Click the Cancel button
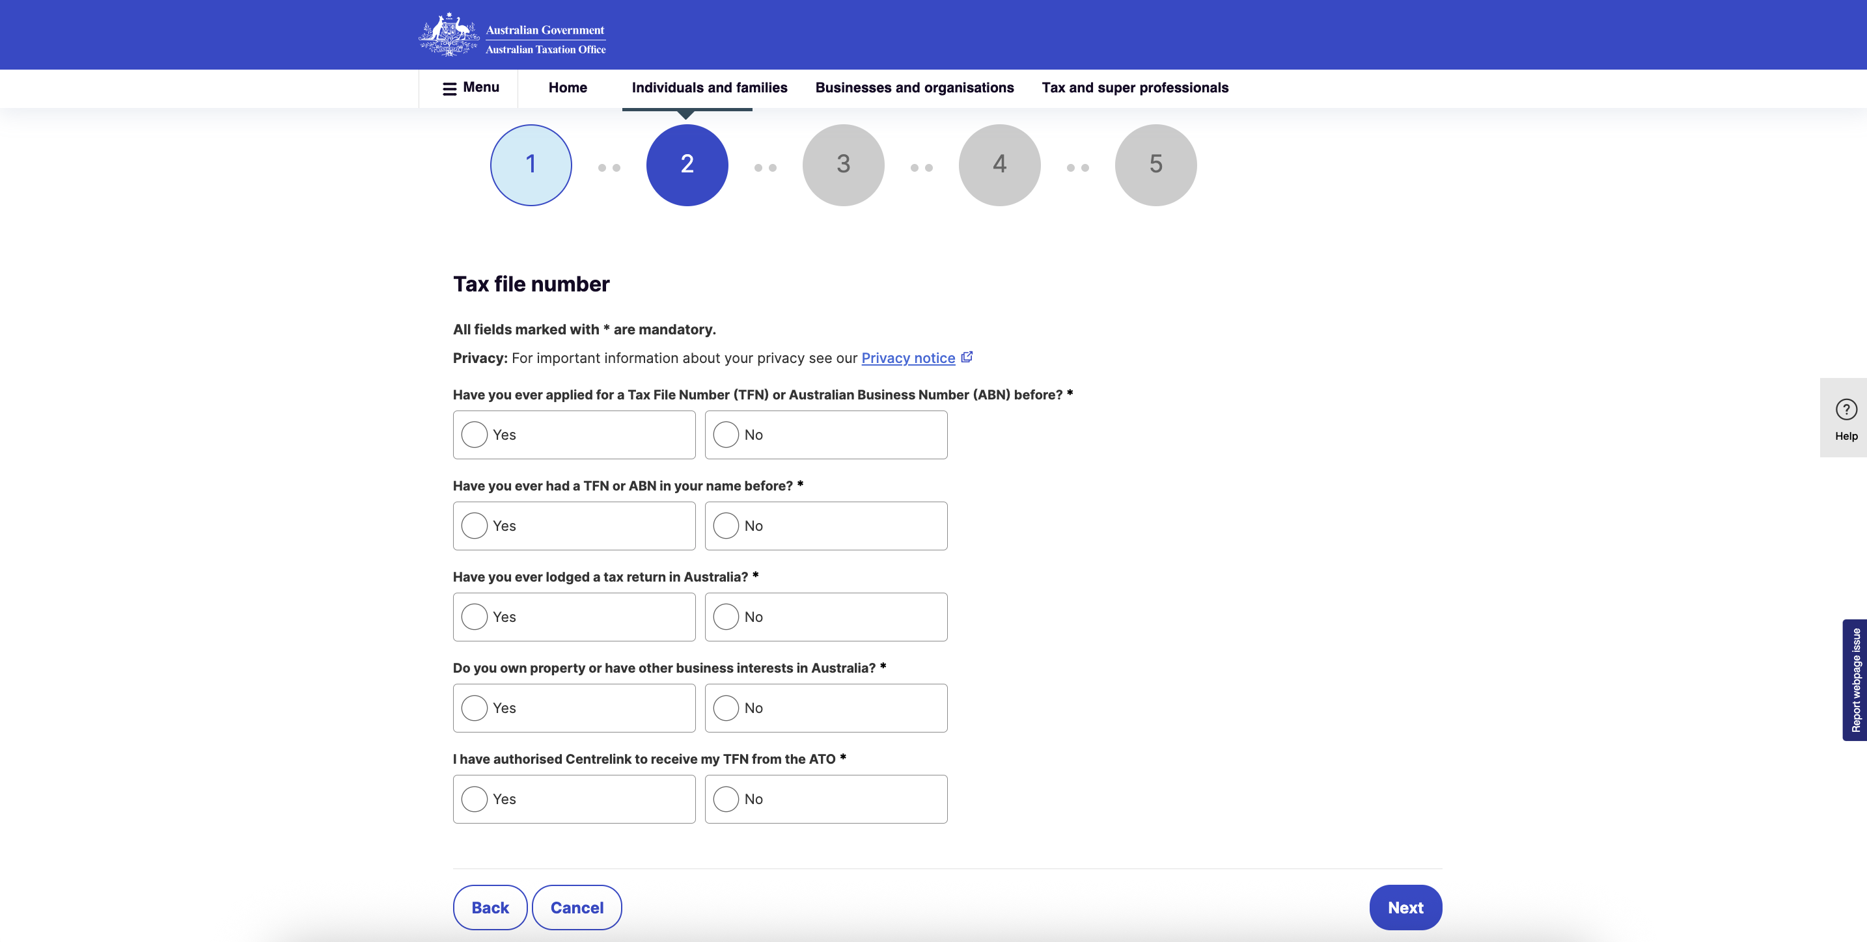Image resolution: width=1867 pixels, height=942 pixels. pyautogui.click(x=576, y=908)
